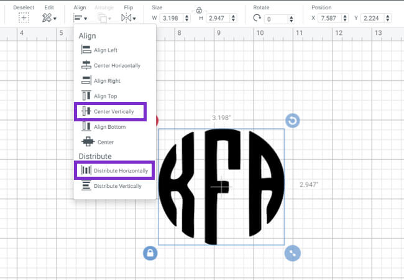Click the Align Top icon

pos(86,95)
